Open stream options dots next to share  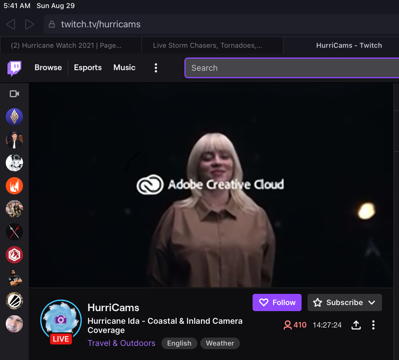click(x=373, y=325)
